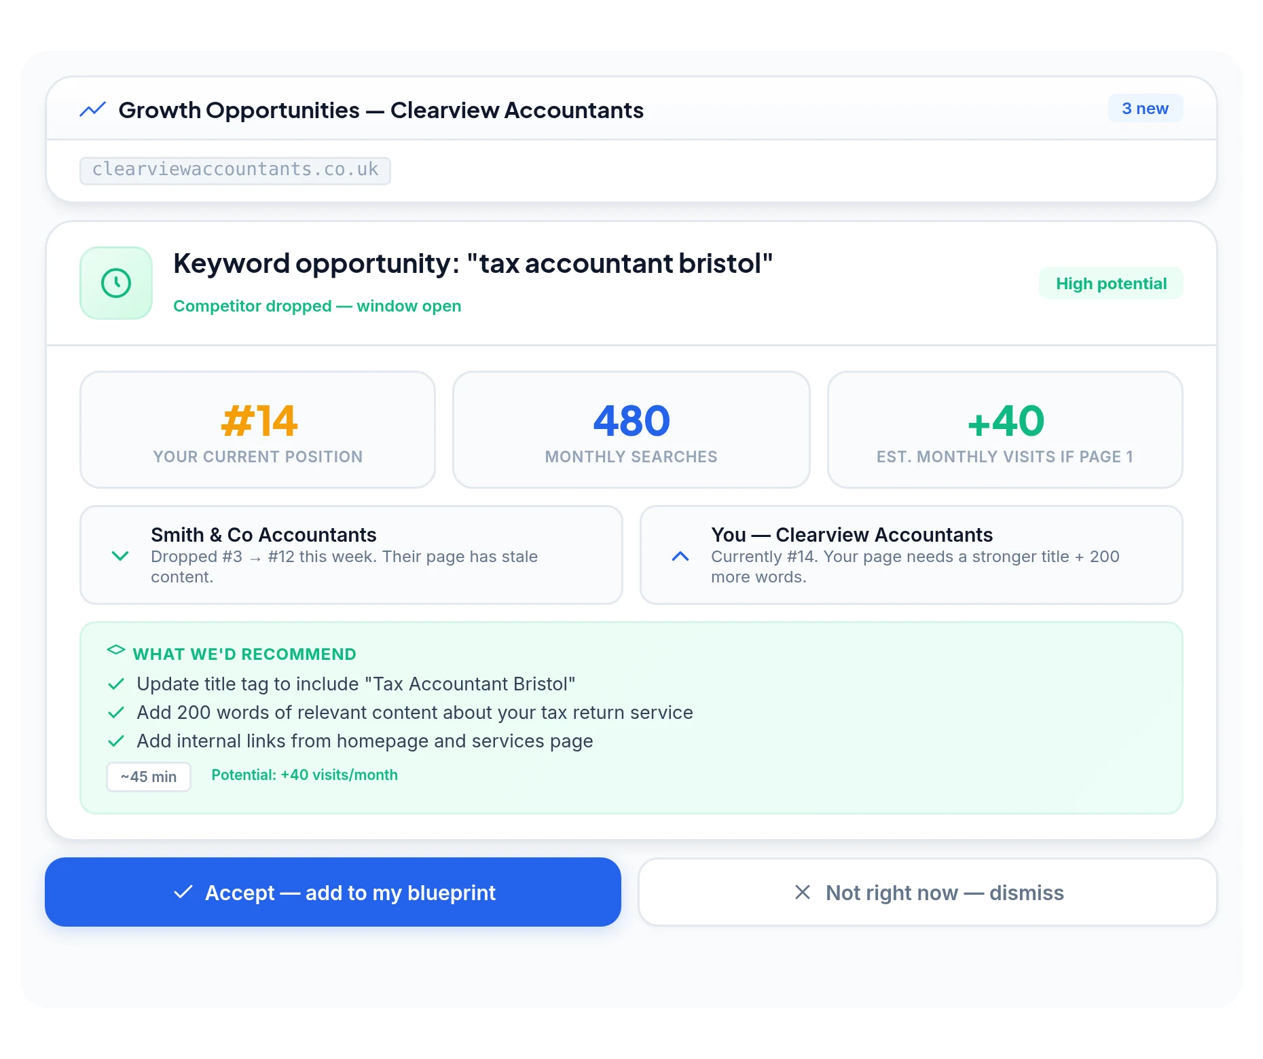The height and width of the screenshot is (1059, 1263).
Task: Click the Growth Opportunities header title
Action: pos(381,110)
